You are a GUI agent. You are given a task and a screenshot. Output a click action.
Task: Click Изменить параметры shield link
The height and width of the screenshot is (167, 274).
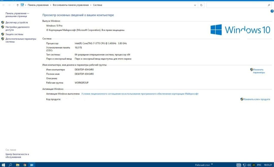click(259, 71)
